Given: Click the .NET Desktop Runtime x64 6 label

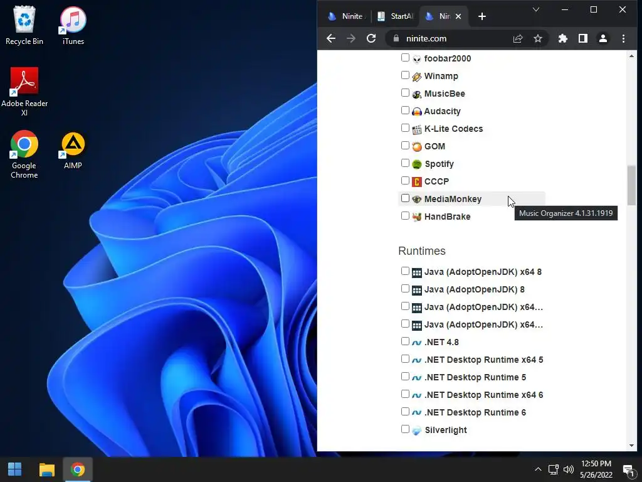Looking at the screenshot, I should tap(483, 395).
